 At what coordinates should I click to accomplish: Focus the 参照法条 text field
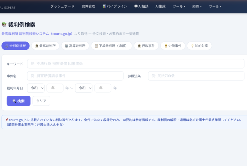pos(196,76)
